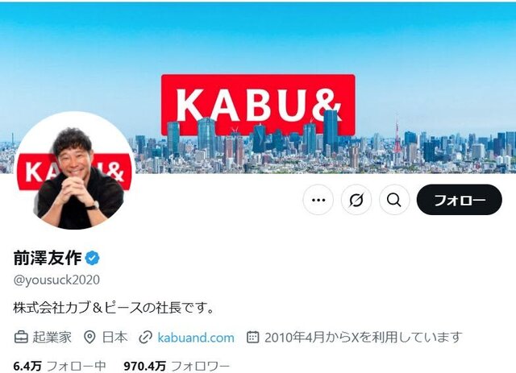View the 970.4万 フォロワー followers list

(177, 366)
